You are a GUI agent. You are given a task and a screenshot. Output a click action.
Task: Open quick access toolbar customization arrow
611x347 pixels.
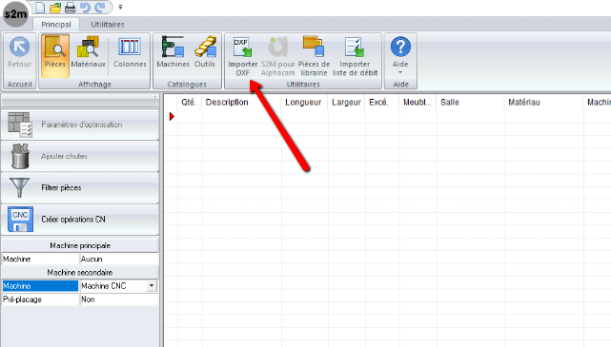click(120, 7)
